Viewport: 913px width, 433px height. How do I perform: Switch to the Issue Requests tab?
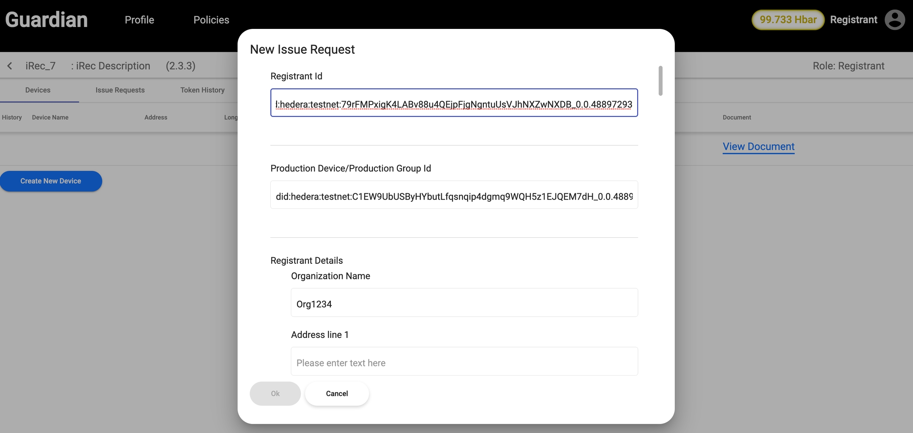click(120, 90)
